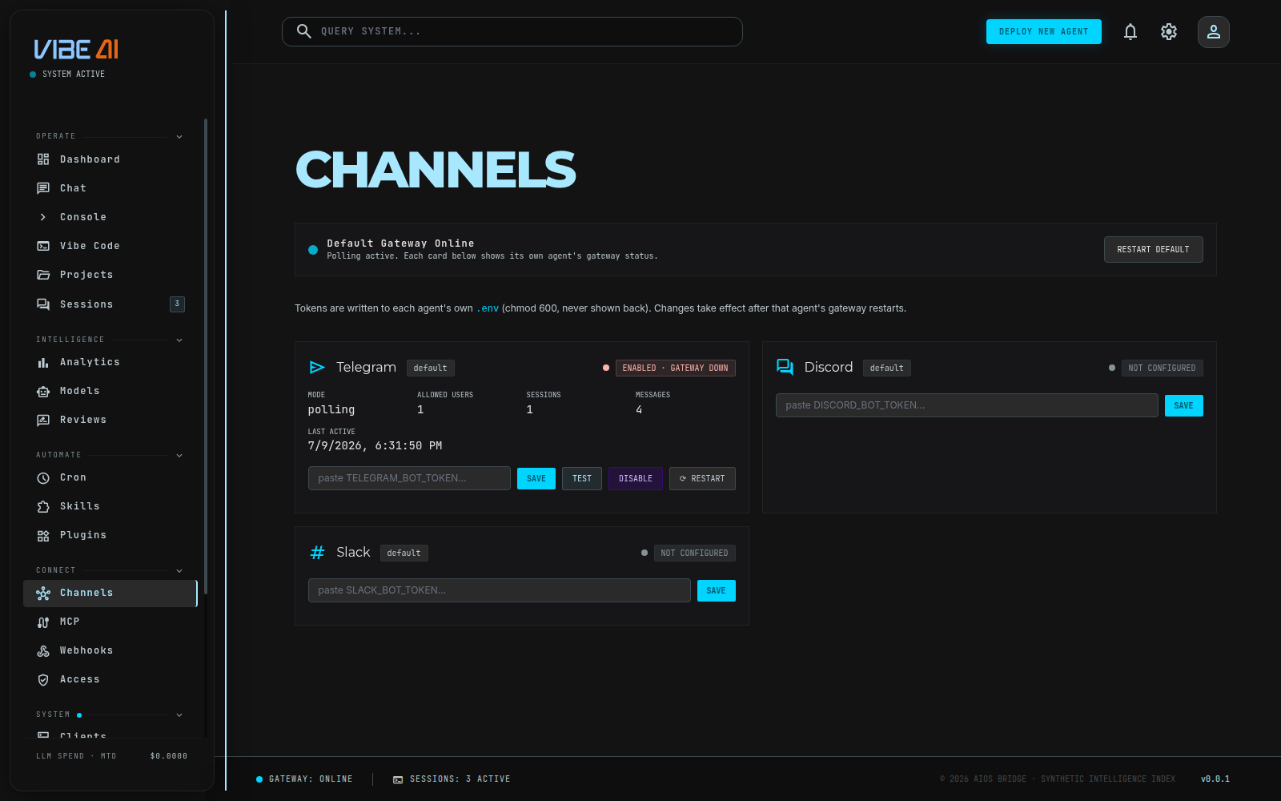The height and width of the screenshot is (801, 1281).
Task: Collapse the Connect section chevron
Action: [x=179, y=570]
